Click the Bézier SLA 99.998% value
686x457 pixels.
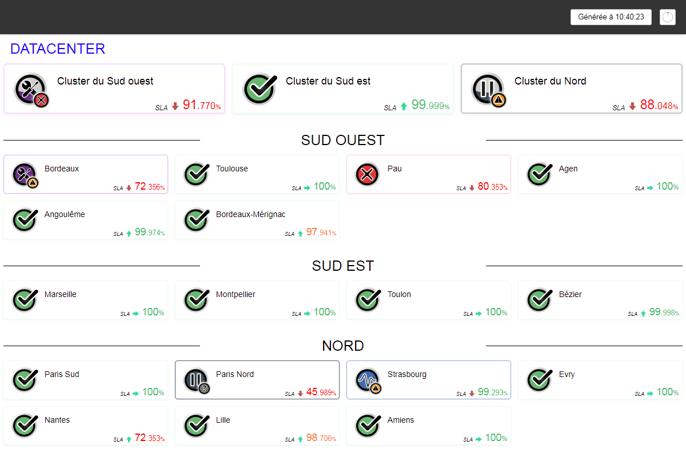point(664,312)
